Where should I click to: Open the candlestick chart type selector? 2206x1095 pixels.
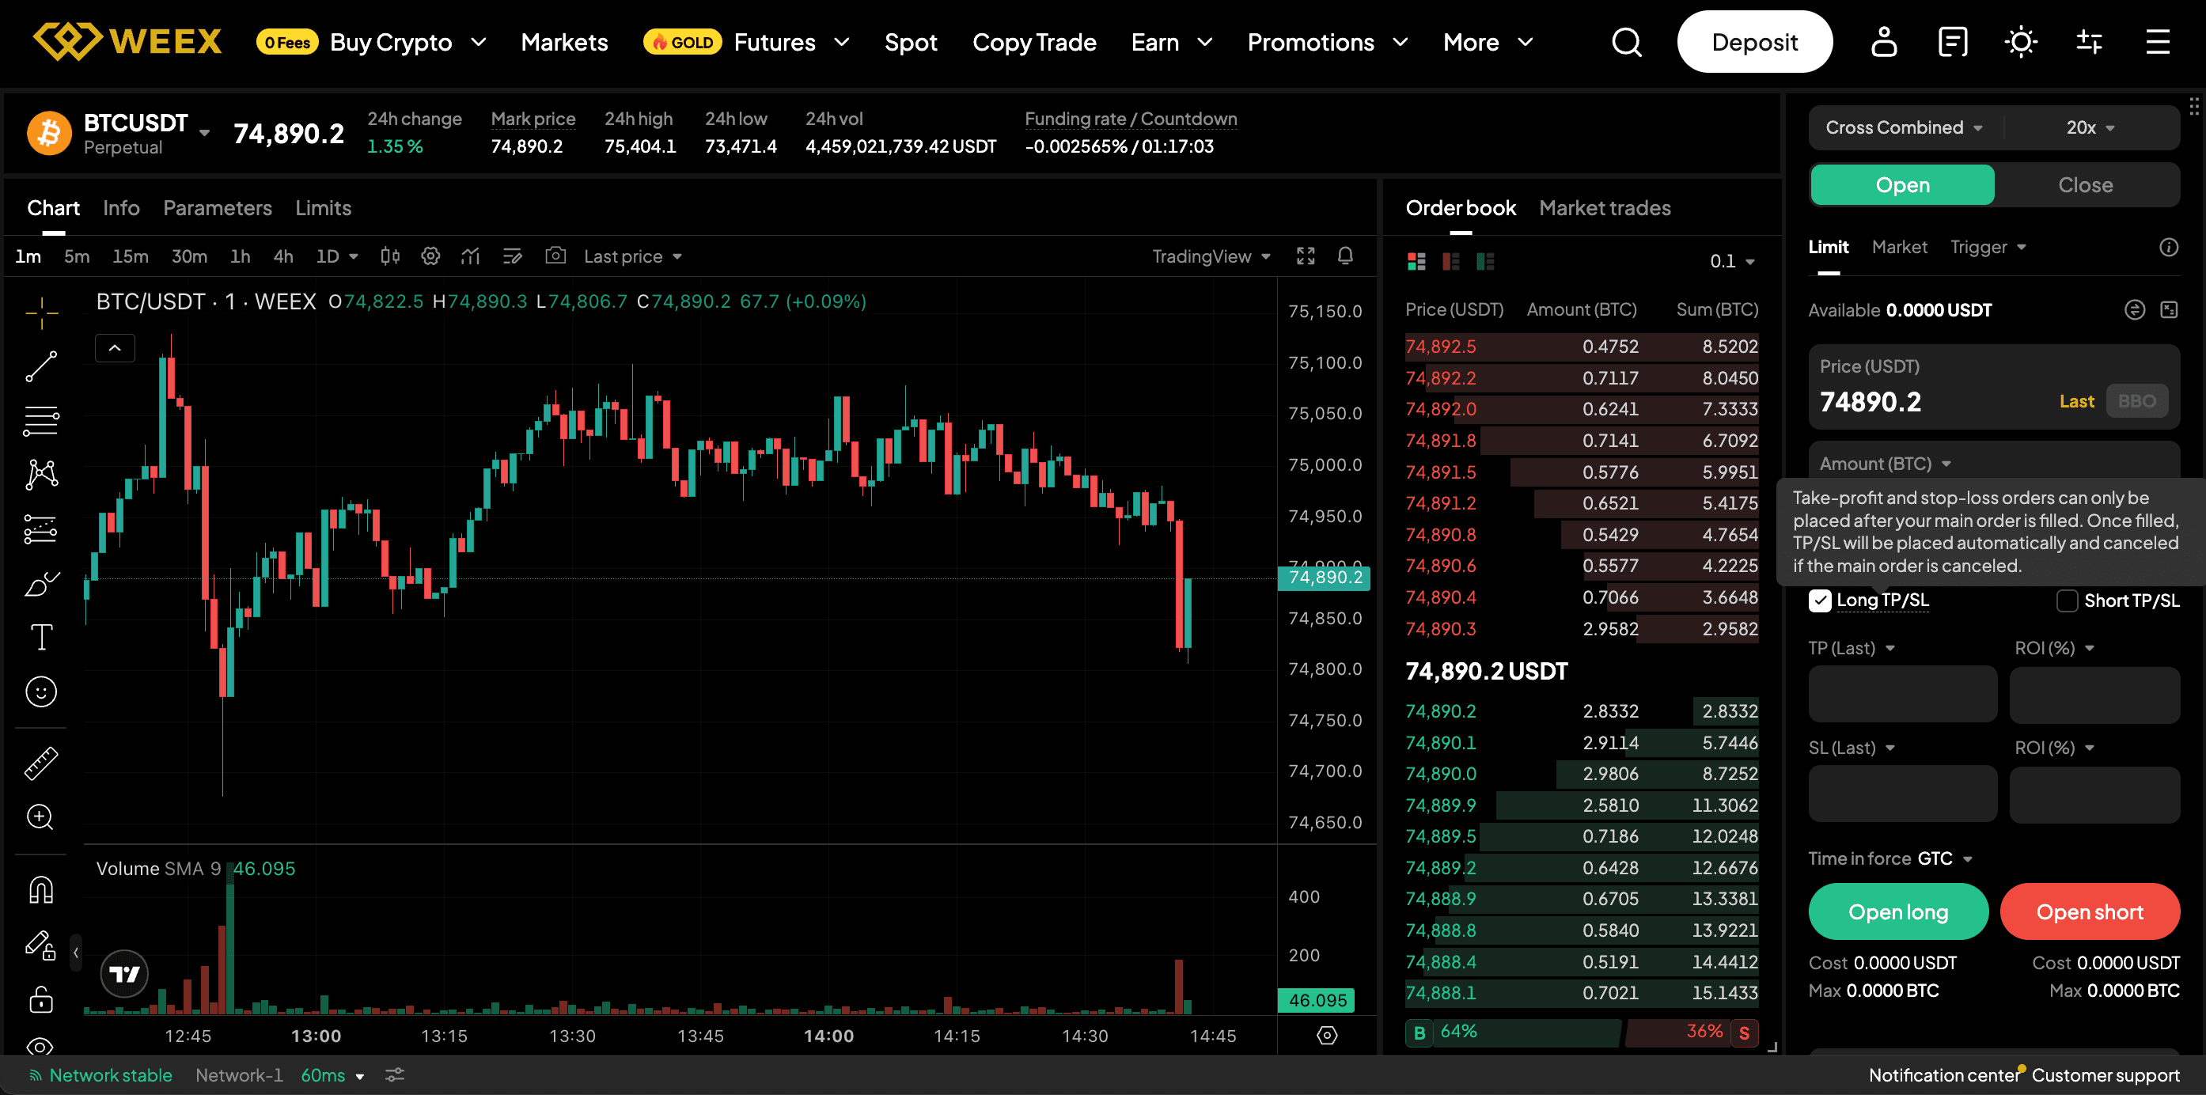[x=391, y=256]
